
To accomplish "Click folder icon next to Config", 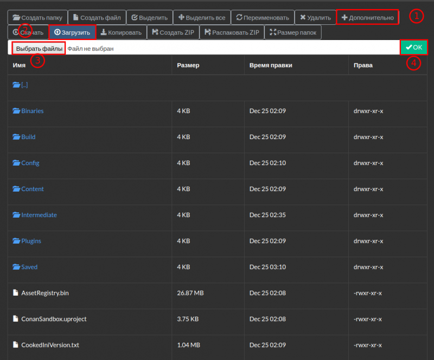I will click(x=16, y=163).
